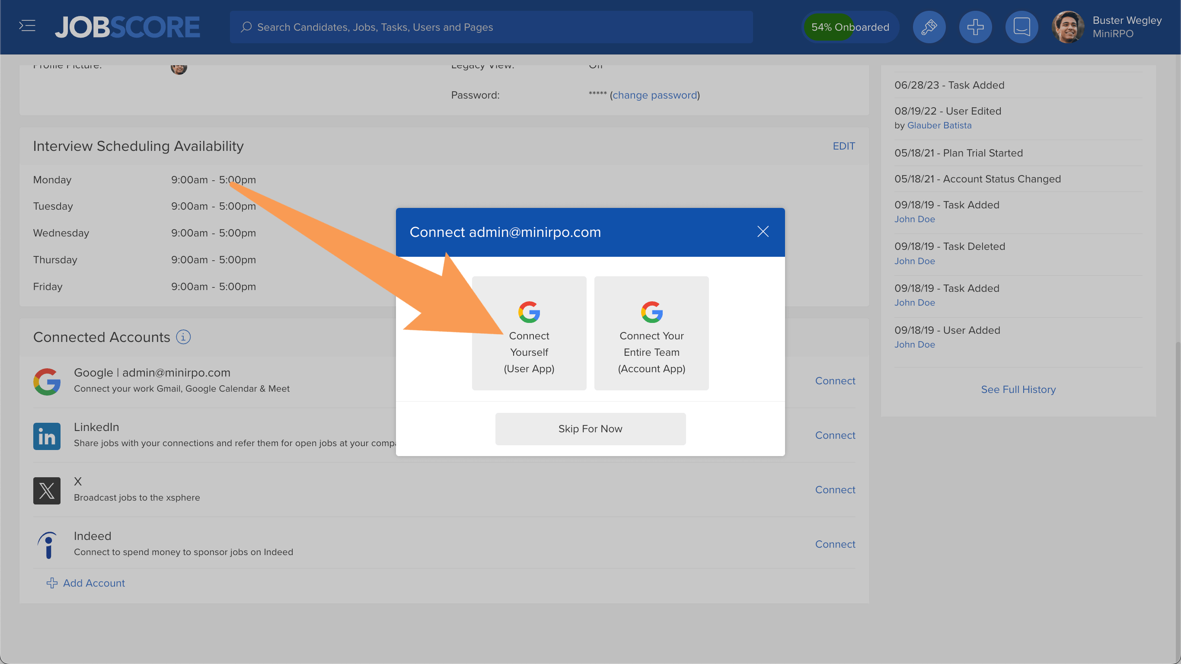Viewport: 1181px width, 664px height.
Task: Click the Connected Accounts info icon
Action: point(183,337)
